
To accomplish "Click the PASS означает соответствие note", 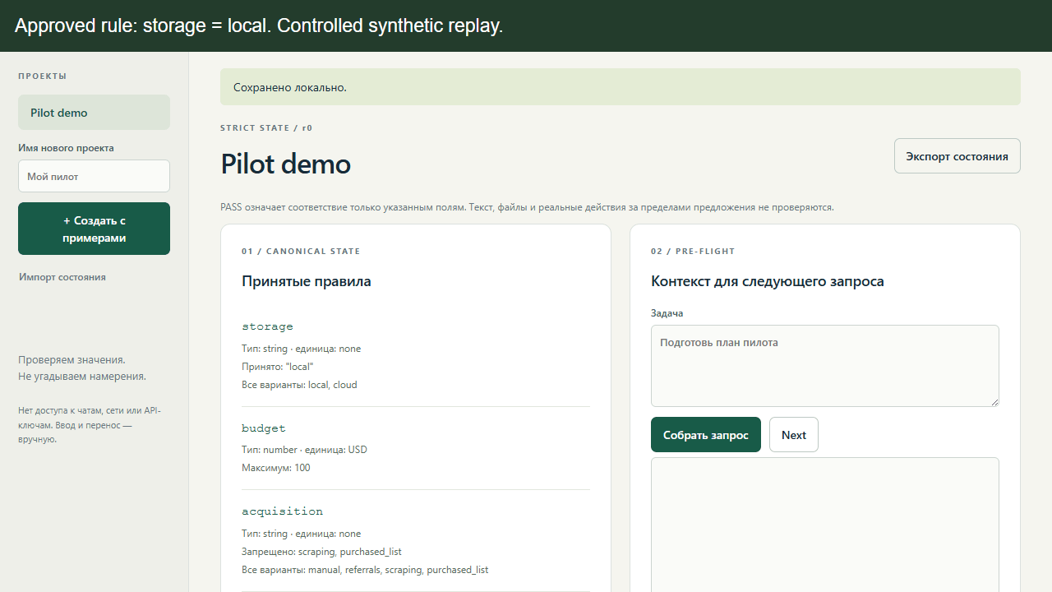I will (x=527, y=207).
